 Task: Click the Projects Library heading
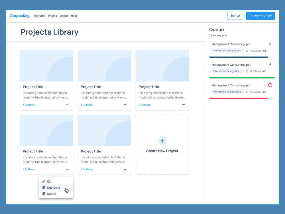click(x=49, y=32)
